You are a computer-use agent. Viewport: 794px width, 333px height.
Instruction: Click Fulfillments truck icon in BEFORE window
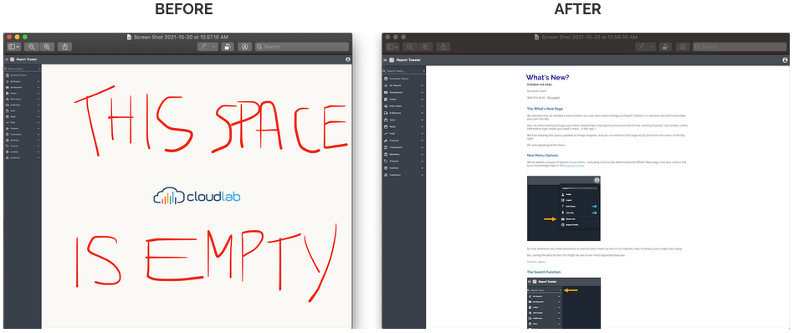click(x=7, y=105)
